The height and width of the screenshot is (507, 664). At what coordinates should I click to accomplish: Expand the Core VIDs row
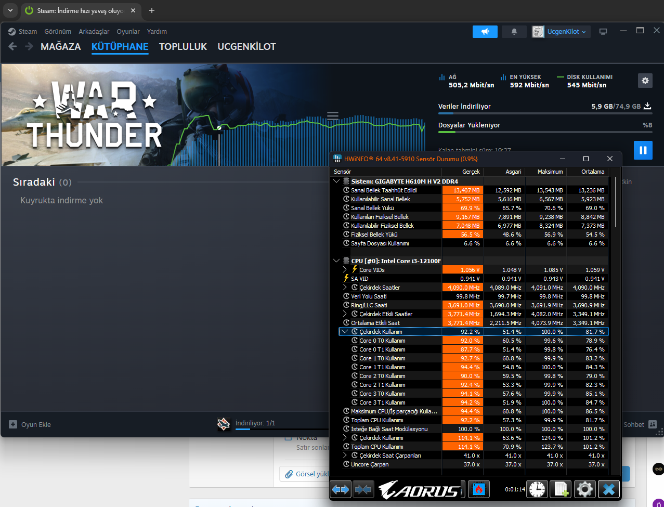click(345, 270)
